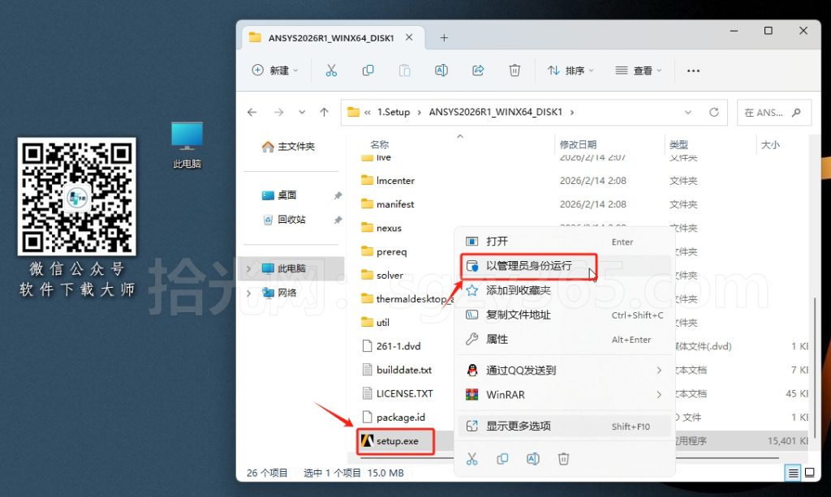Open the See more (three dots) menu
This screenshot has height=497, width=831.
click(693, 71)
